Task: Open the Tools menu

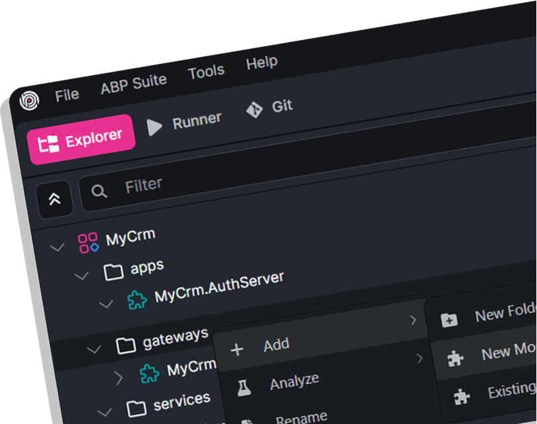Action: (206, 72)
